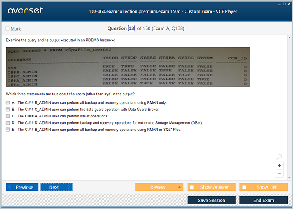Select answer option A checkbox
Image resolution: width=293 pixels, height=209 pixels.
pyautogui.click(x=8, y=103)
